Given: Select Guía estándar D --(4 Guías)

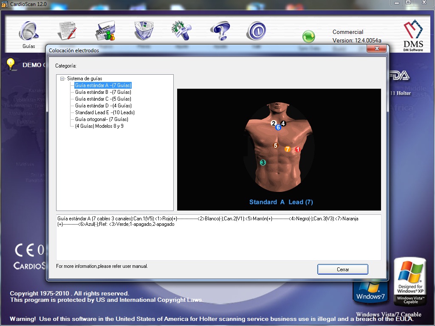Looking at the screenshot, I should (x=103, y=106).
